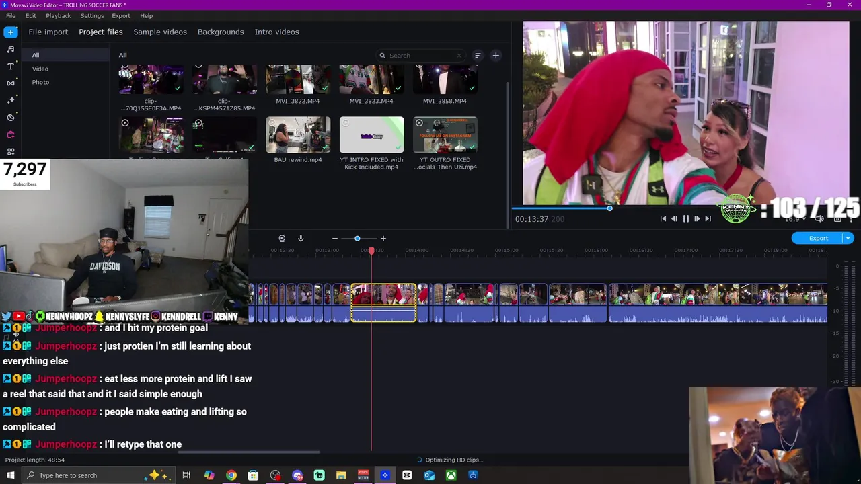Screen dimensions: 861x484
Task: Open the Export menu in menu bar
Action: (121, 15)
